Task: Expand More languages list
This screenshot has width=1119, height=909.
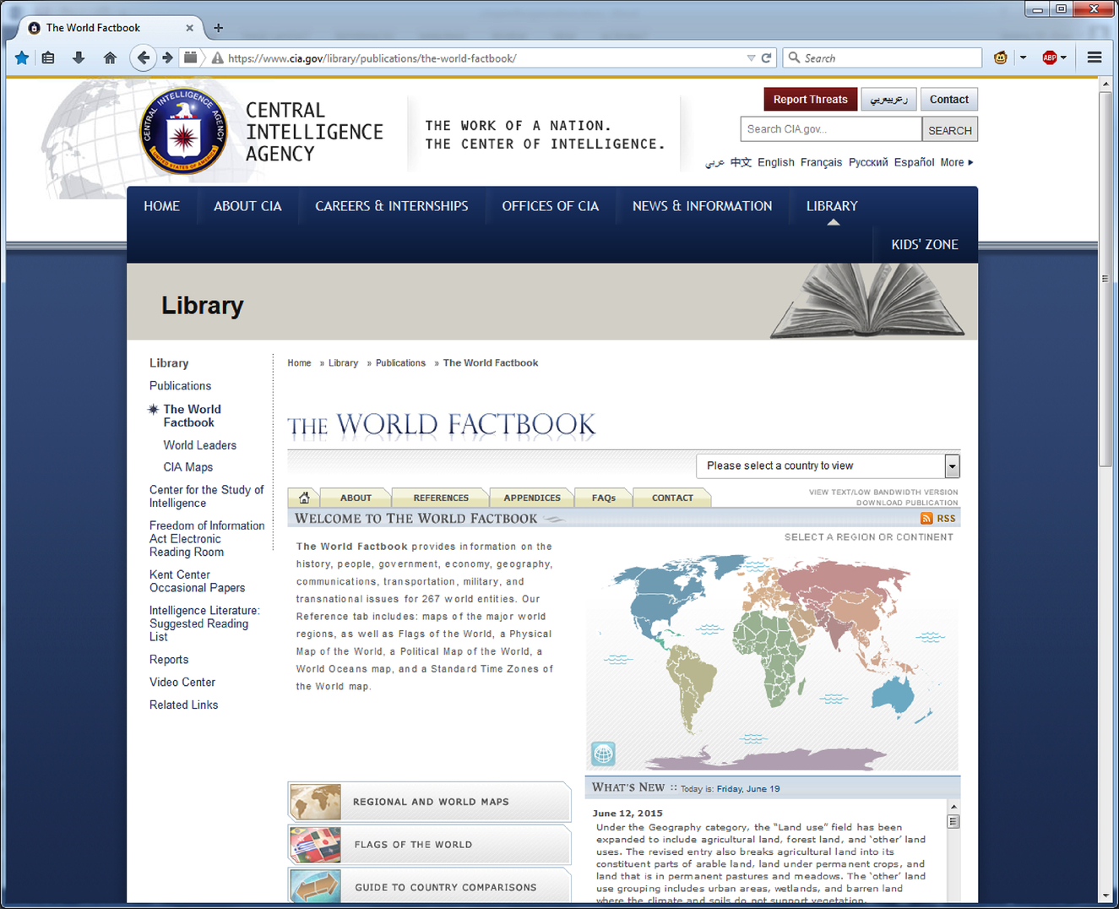Action: 957,162
